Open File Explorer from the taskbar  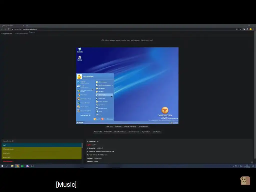coord(12,166)
